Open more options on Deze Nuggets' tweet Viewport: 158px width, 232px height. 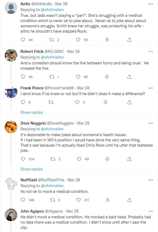[151, 123]
